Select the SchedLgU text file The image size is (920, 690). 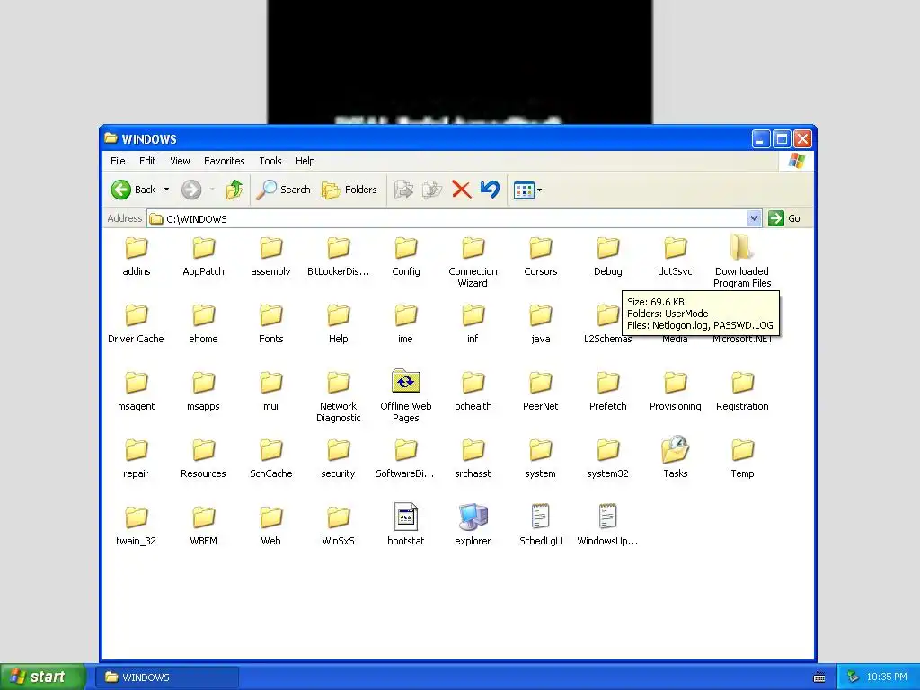(540, 525)
